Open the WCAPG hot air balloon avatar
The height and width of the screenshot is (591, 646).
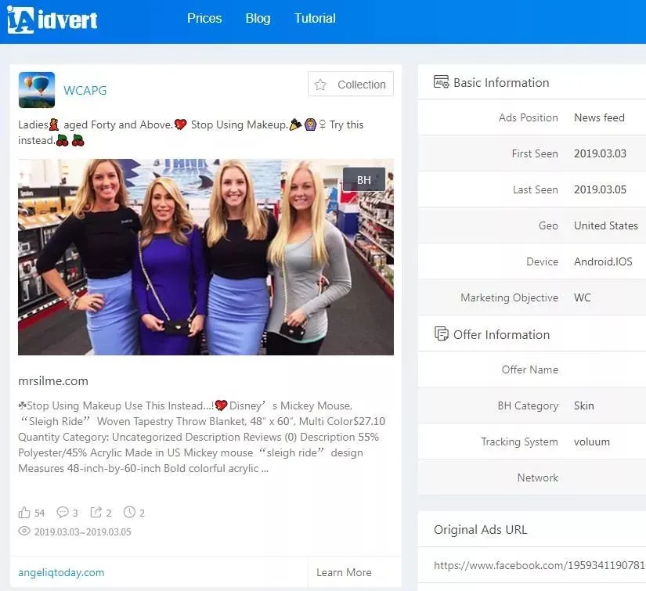coord(37,90)
